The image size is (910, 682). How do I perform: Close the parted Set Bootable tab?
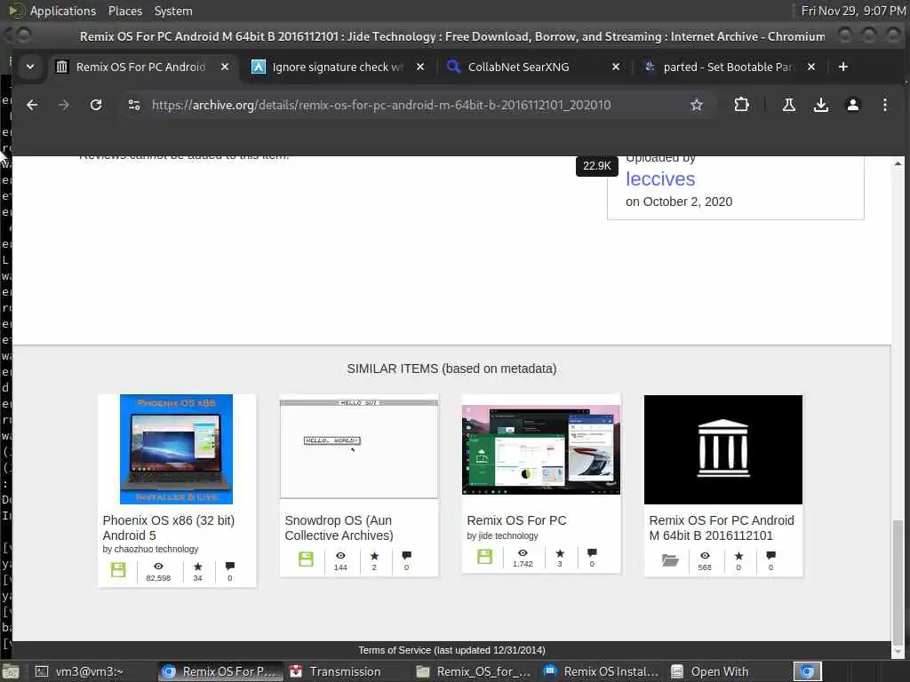tap(811, 67)
